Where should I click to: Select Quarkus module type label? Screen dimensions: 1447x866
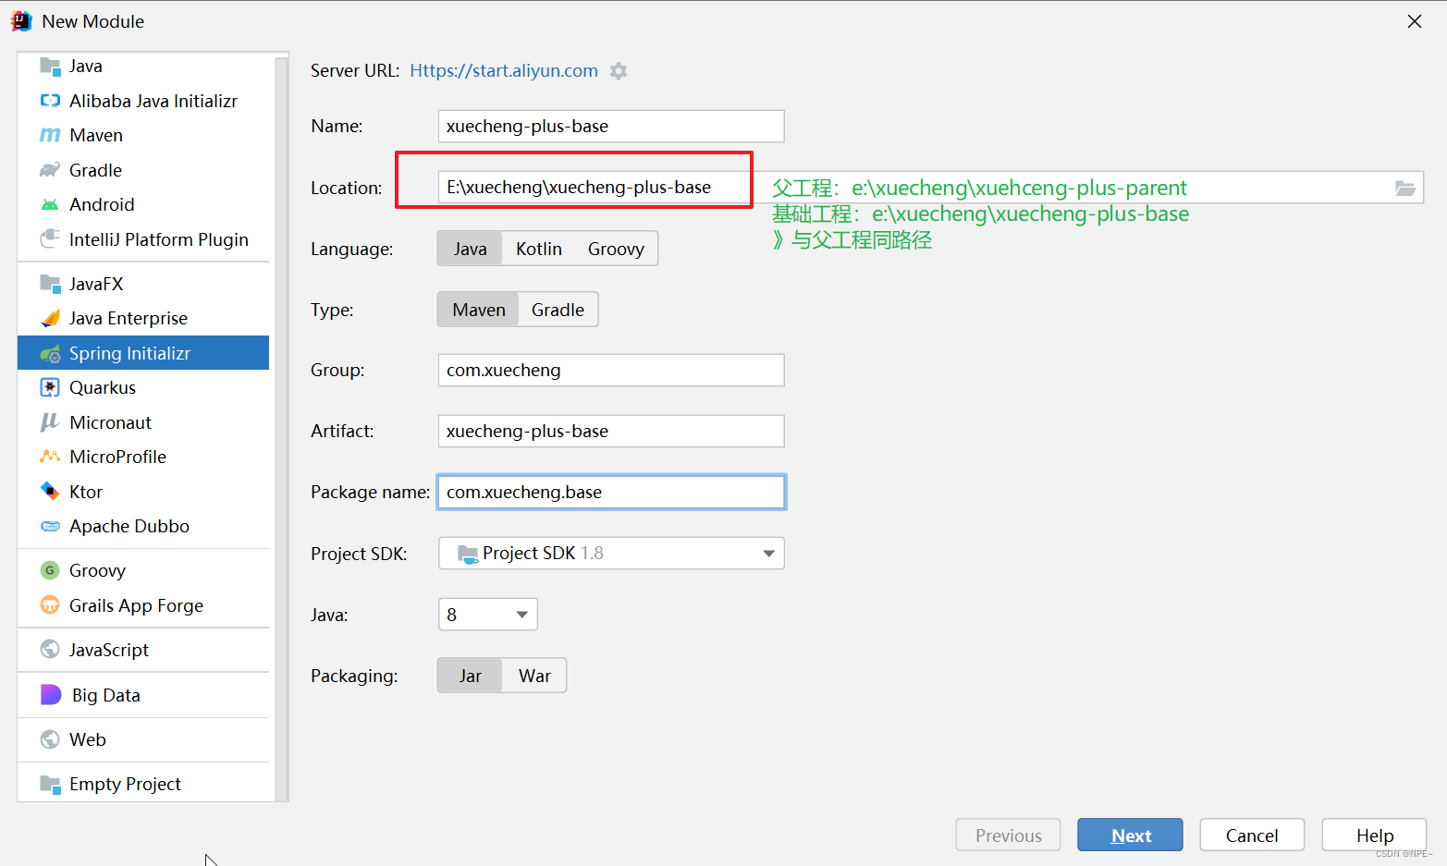(103, 387)
